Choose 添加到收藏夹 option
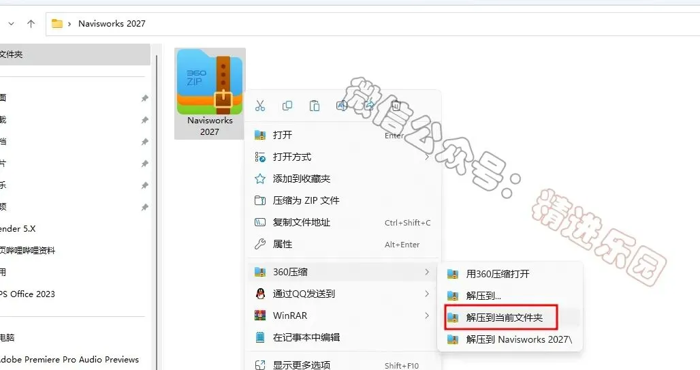The height and width of the screenshot is (370, 700). pos(343,179)
